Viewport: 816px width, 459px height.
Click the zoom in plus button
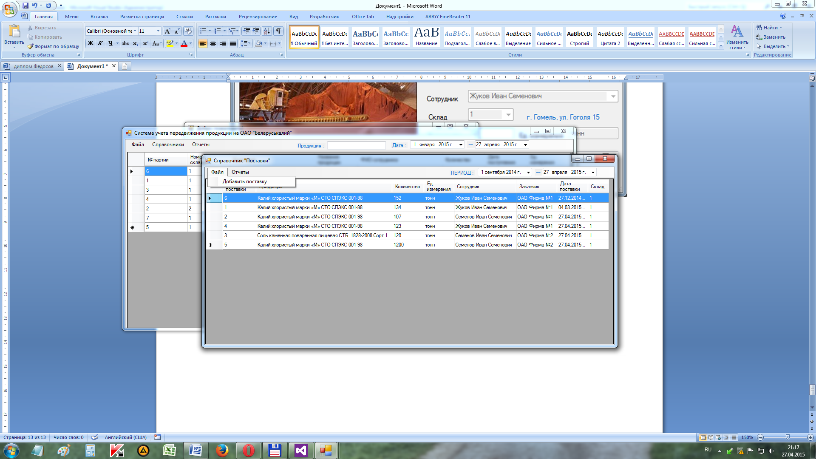(x=810, y=437)
